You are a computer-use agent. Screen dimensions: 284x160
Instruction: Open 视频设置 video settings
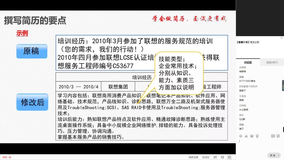point(193,157)
